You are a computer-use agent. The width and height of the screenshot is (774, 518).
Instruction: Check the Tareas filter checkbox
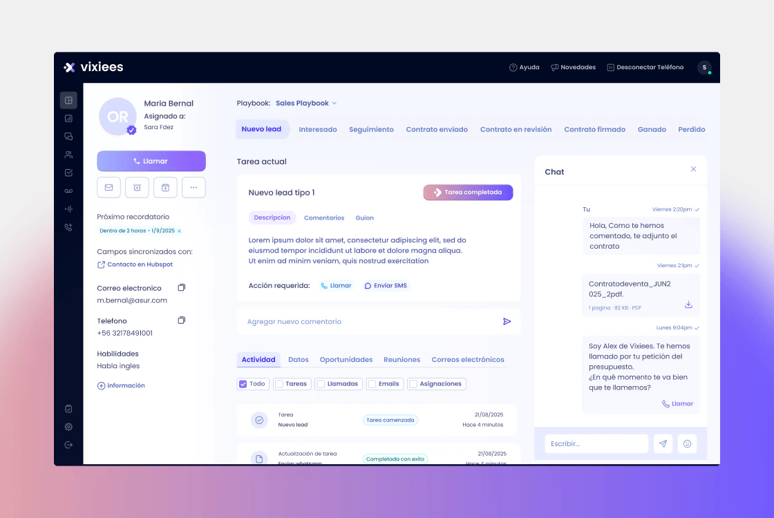(x=279, y=384)
